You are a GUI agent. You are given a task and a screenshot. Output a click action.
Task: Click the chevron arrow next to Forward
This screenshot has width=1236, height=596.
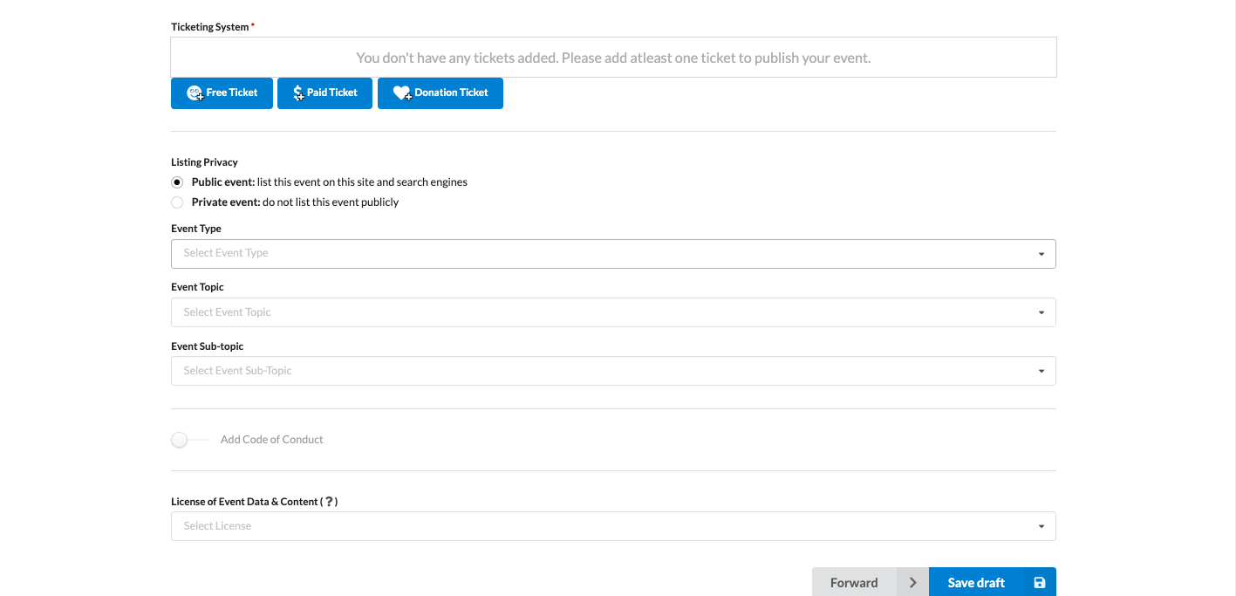pyautogui.click(x=912, y=582)
